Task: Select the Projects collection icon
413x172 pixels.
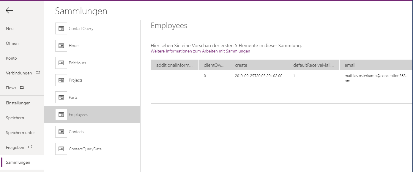Action: pos(61,80)
